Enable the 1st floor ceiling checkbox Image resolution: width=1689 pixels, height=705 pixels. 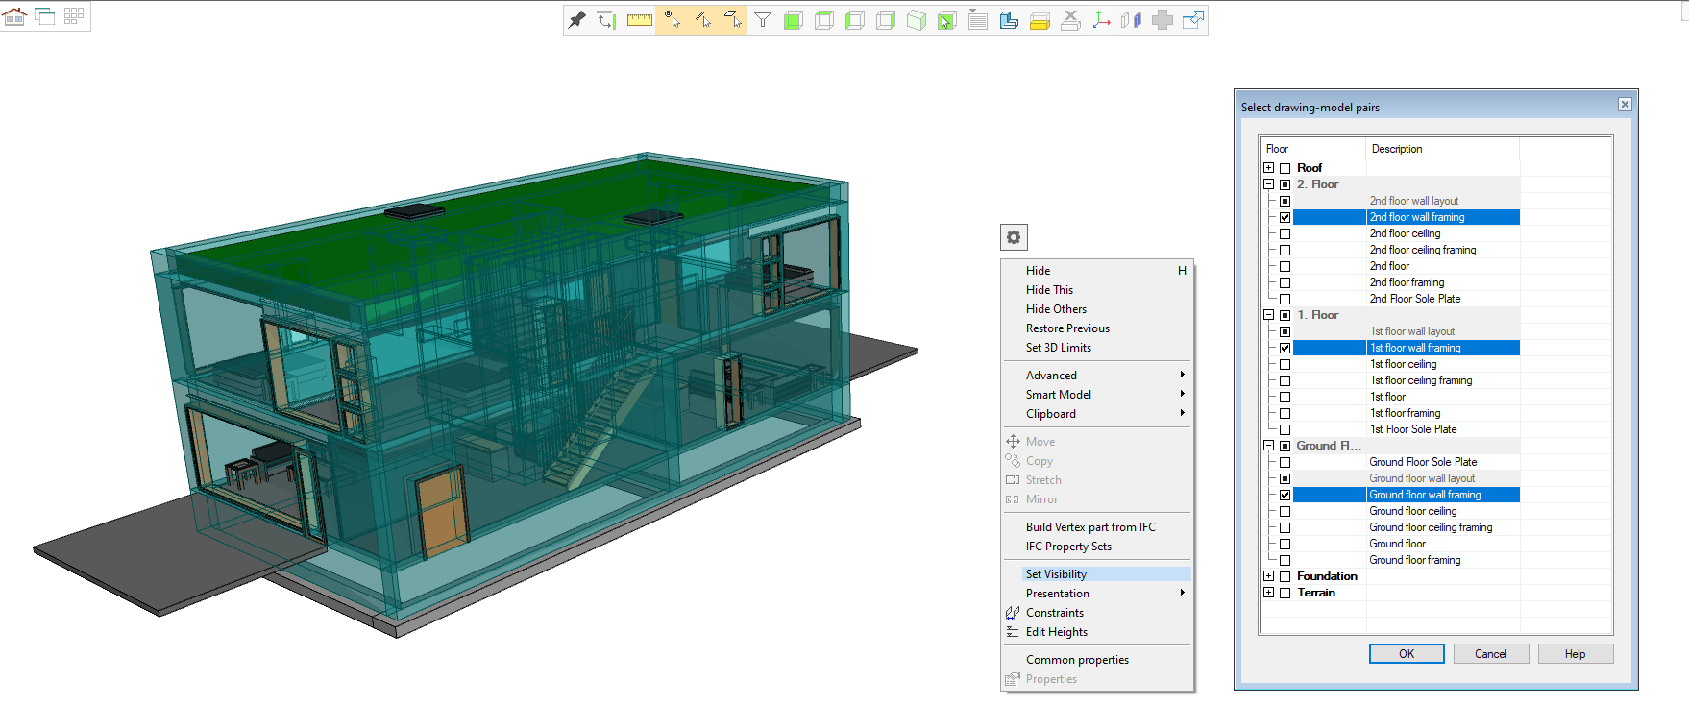tap(1285, 365)
